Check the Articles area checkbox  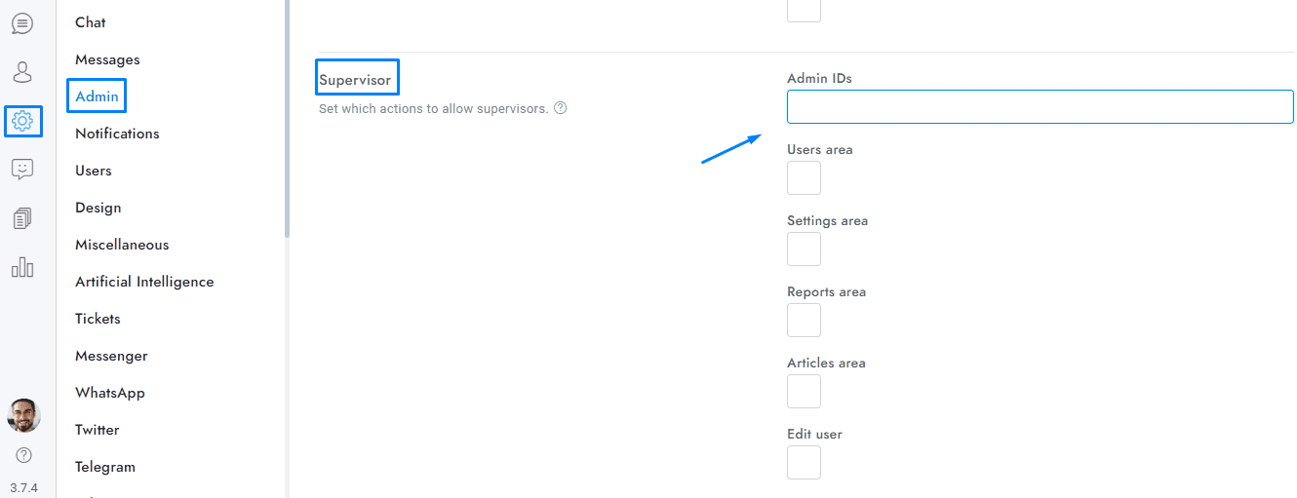pyautogui.click(x=804, y=392)
